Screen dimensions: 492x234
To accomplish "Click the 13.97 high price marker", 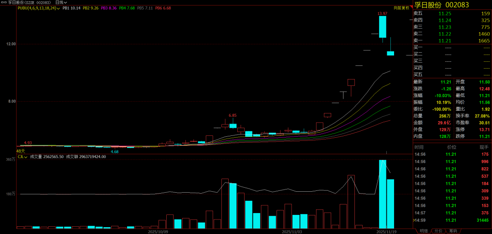I will pyautogui.click(x=382, y=14).
